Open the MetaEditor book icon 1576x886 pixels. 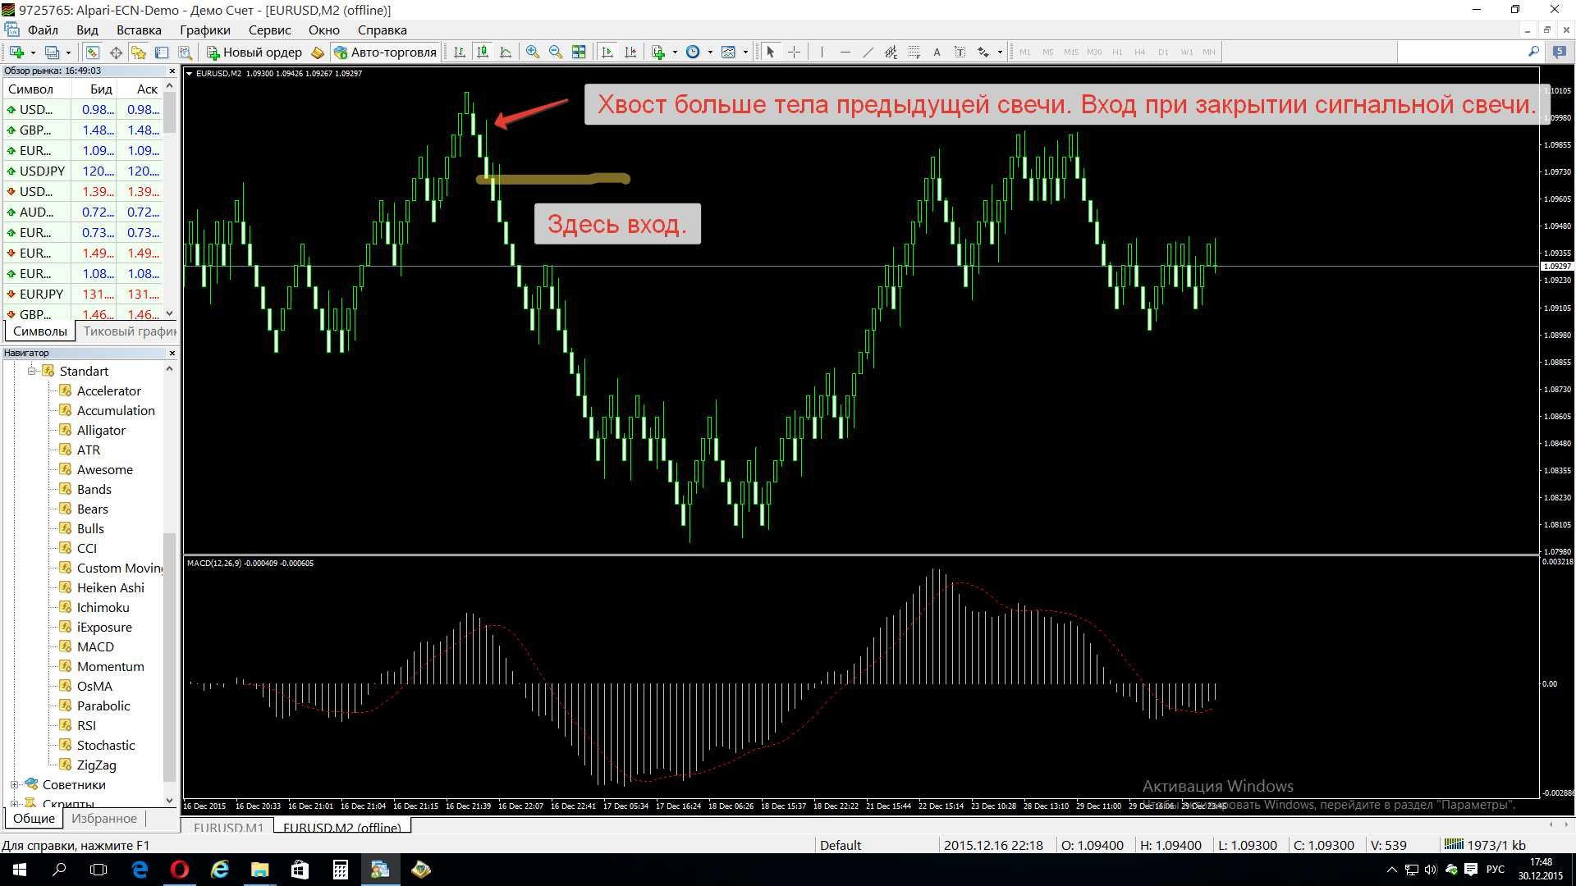click(x=318, y=52)
